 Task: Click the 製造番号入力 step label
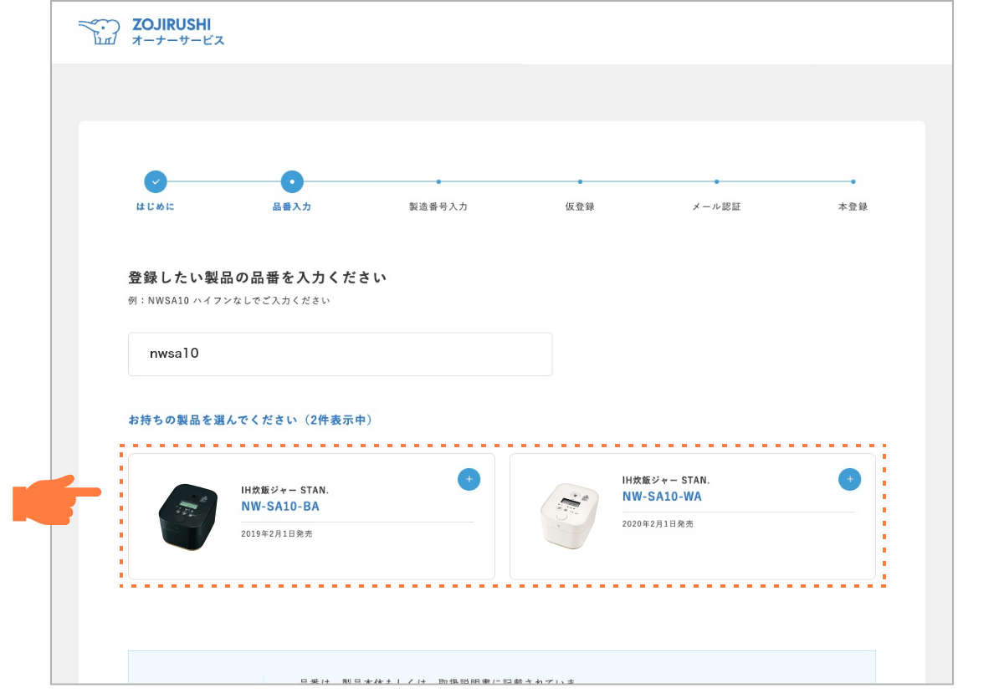tap(438, 206)
